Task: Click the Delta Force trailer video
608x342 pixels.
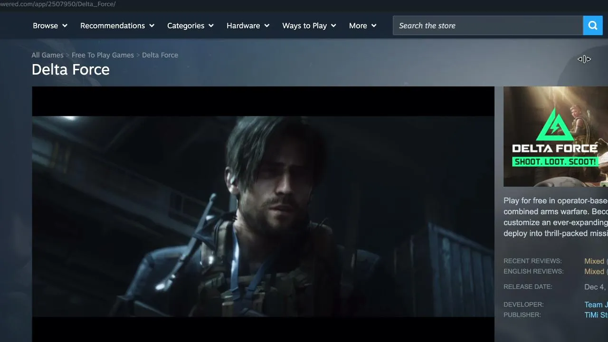Action: [263, 214]
